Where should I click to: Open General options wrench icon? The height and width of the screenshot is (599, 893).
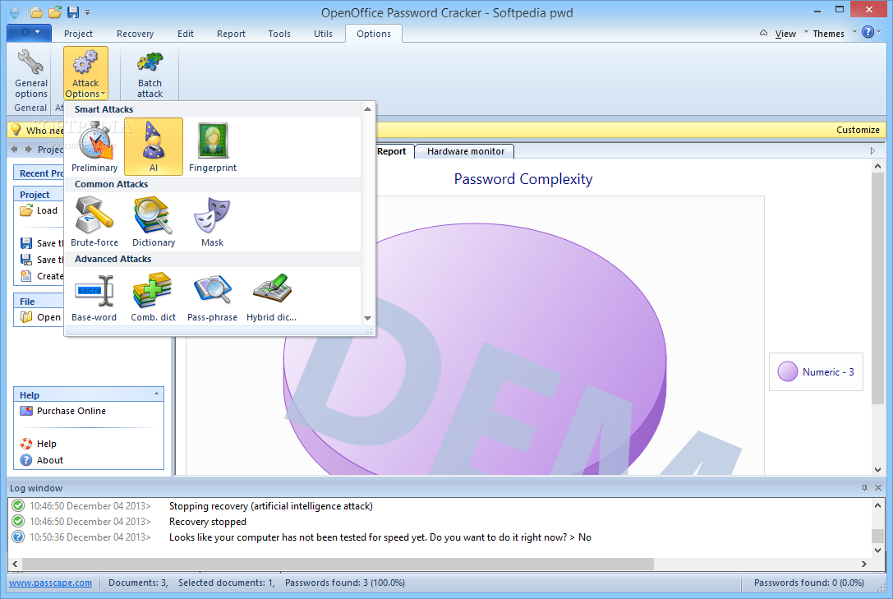(x=30, y=73)
